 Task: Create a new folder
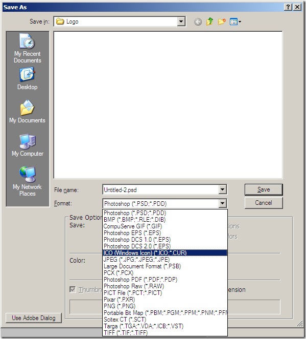[x=222, y=22]
